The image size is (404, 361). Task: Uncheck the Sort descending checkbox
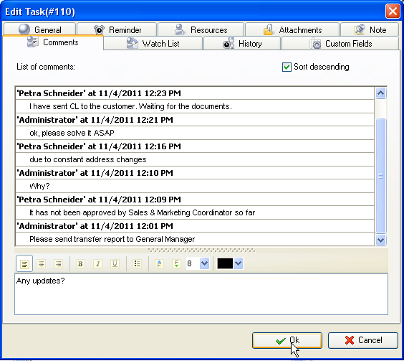pos(287,67)
